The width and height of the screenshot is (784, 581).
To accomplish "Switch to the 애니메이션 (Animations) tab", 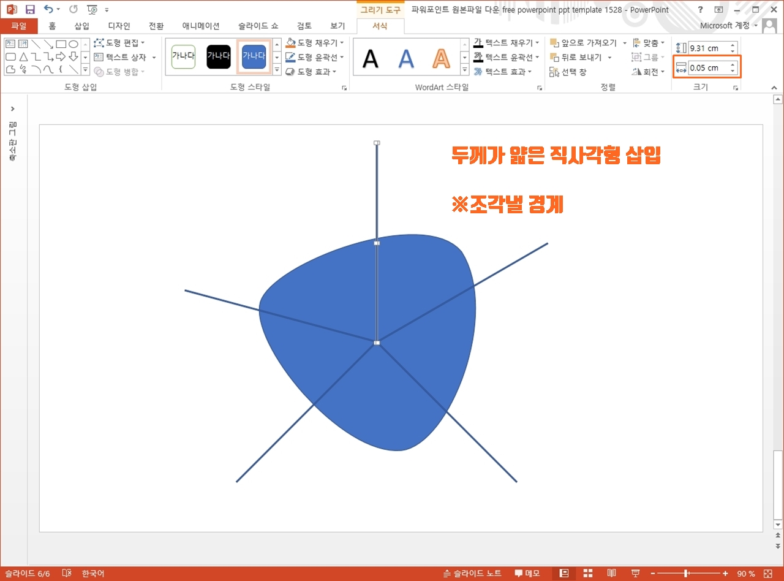I will (202, 26).
